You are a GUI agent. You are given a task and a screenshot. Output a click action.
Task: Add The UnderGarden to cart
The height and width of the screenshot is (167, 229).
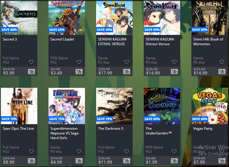point(174,161)
